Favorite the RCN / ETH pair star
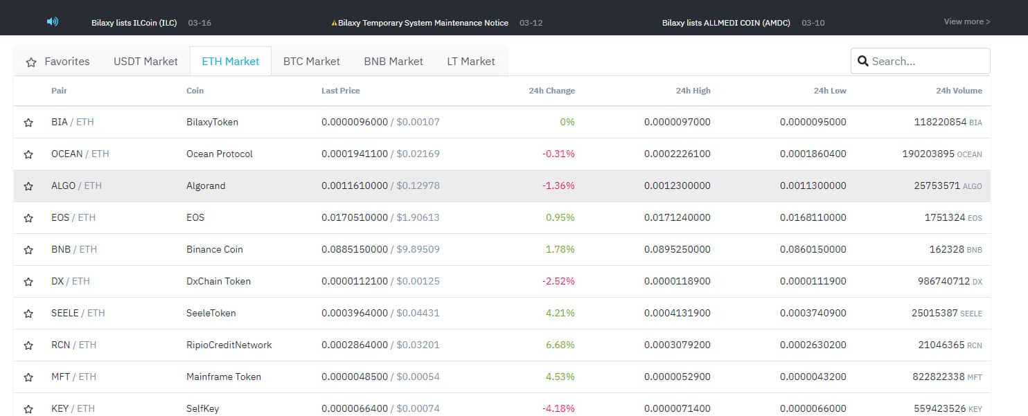1028x416 pixels. (28, 345)
